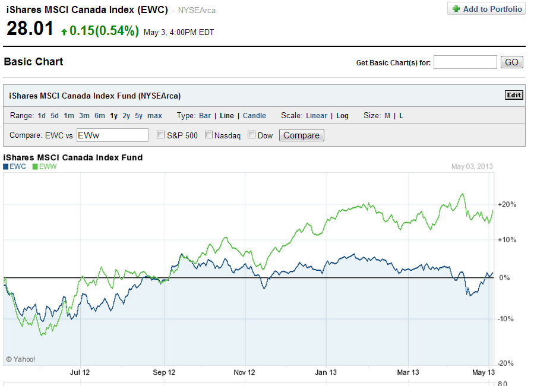Select the 1y range option
Screen dimensions: 534x386
[x=113, y=116]
